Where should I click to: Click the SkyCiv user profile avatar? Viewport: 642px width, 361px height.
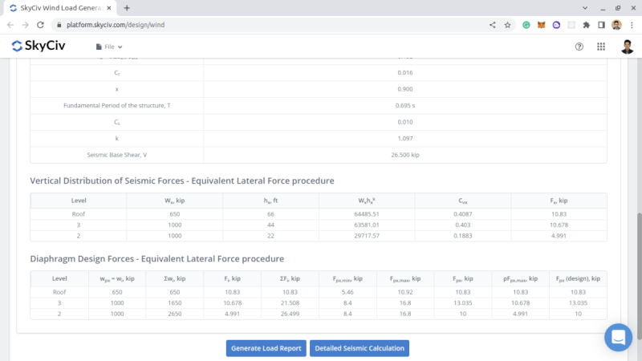pos(627,47)
